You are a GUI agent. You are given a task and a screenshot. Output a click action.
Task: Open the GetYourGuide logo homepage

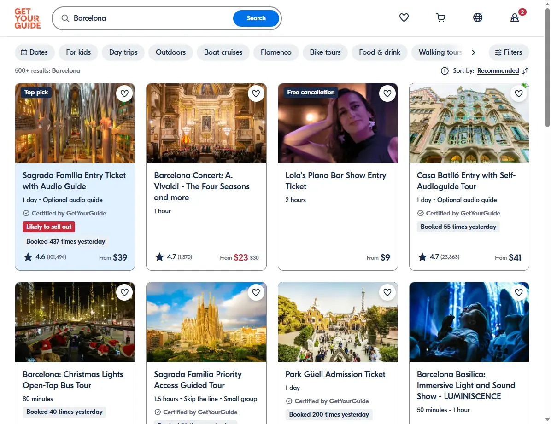(x=27, y=18)
